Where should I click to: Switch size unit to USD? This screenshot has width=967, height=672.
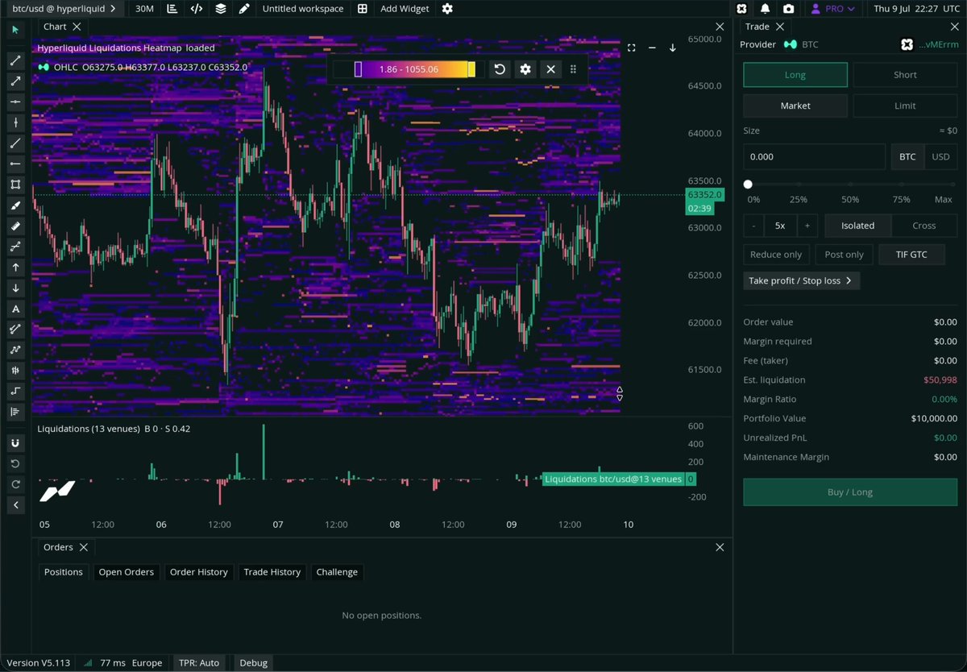coord(940,156)
